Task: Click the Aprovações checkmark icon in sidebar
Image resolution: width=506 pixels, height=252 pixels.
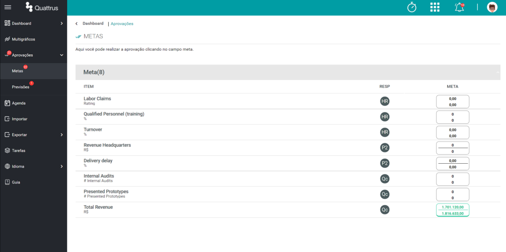Action: tap(7, 55)
